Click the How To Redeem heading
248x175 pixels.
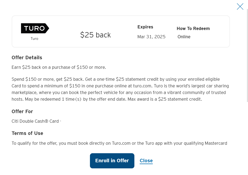193,29
